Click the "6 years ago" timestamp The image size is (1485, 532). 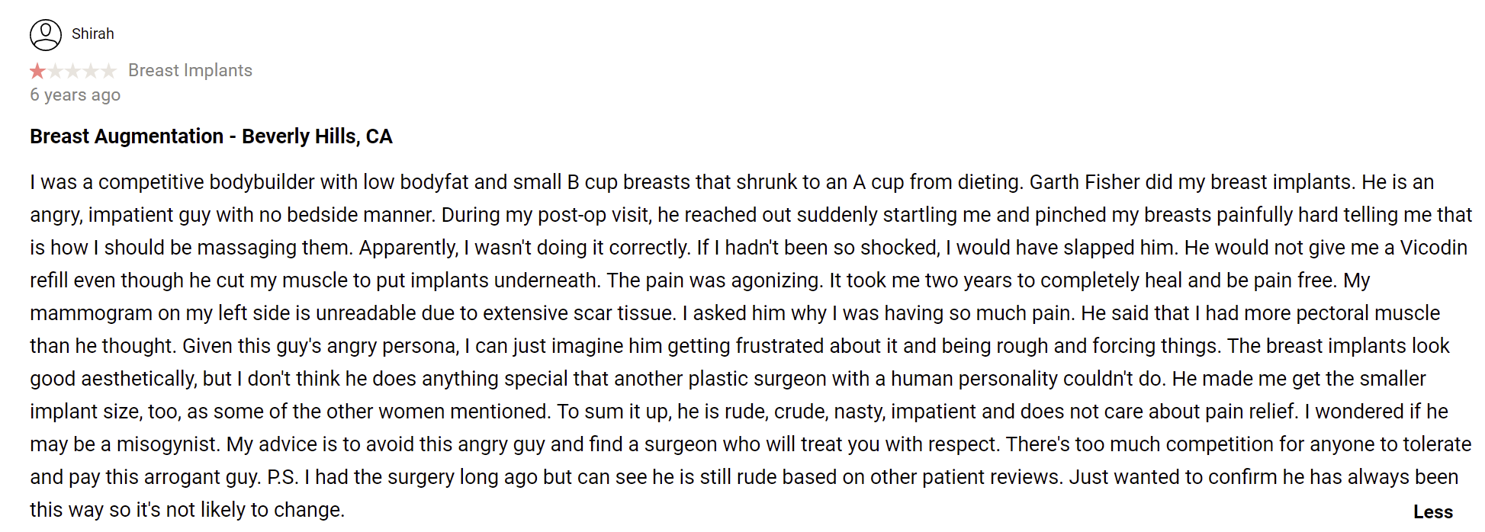pos(75,95)
